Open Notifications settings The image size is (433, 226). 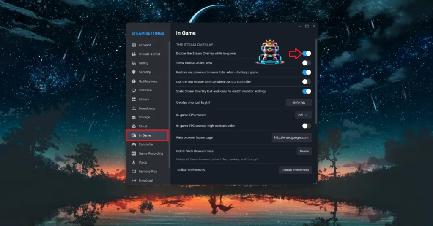[x=148, y=81]
